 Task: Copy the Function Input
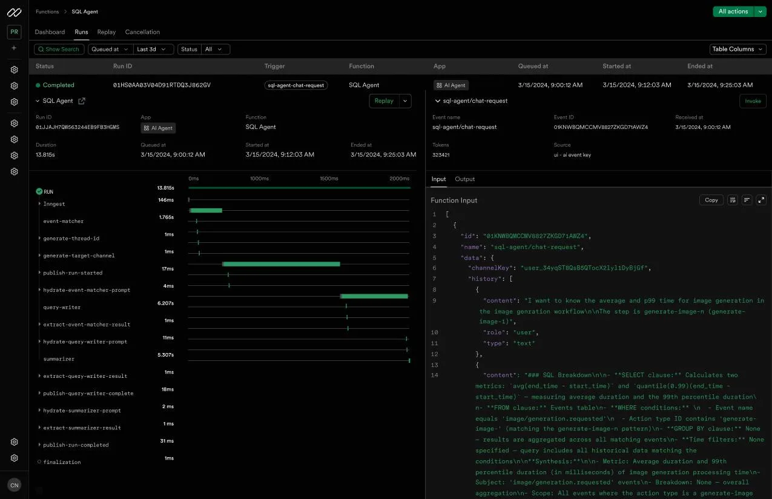pyautogui.click(x=711, y=200)
